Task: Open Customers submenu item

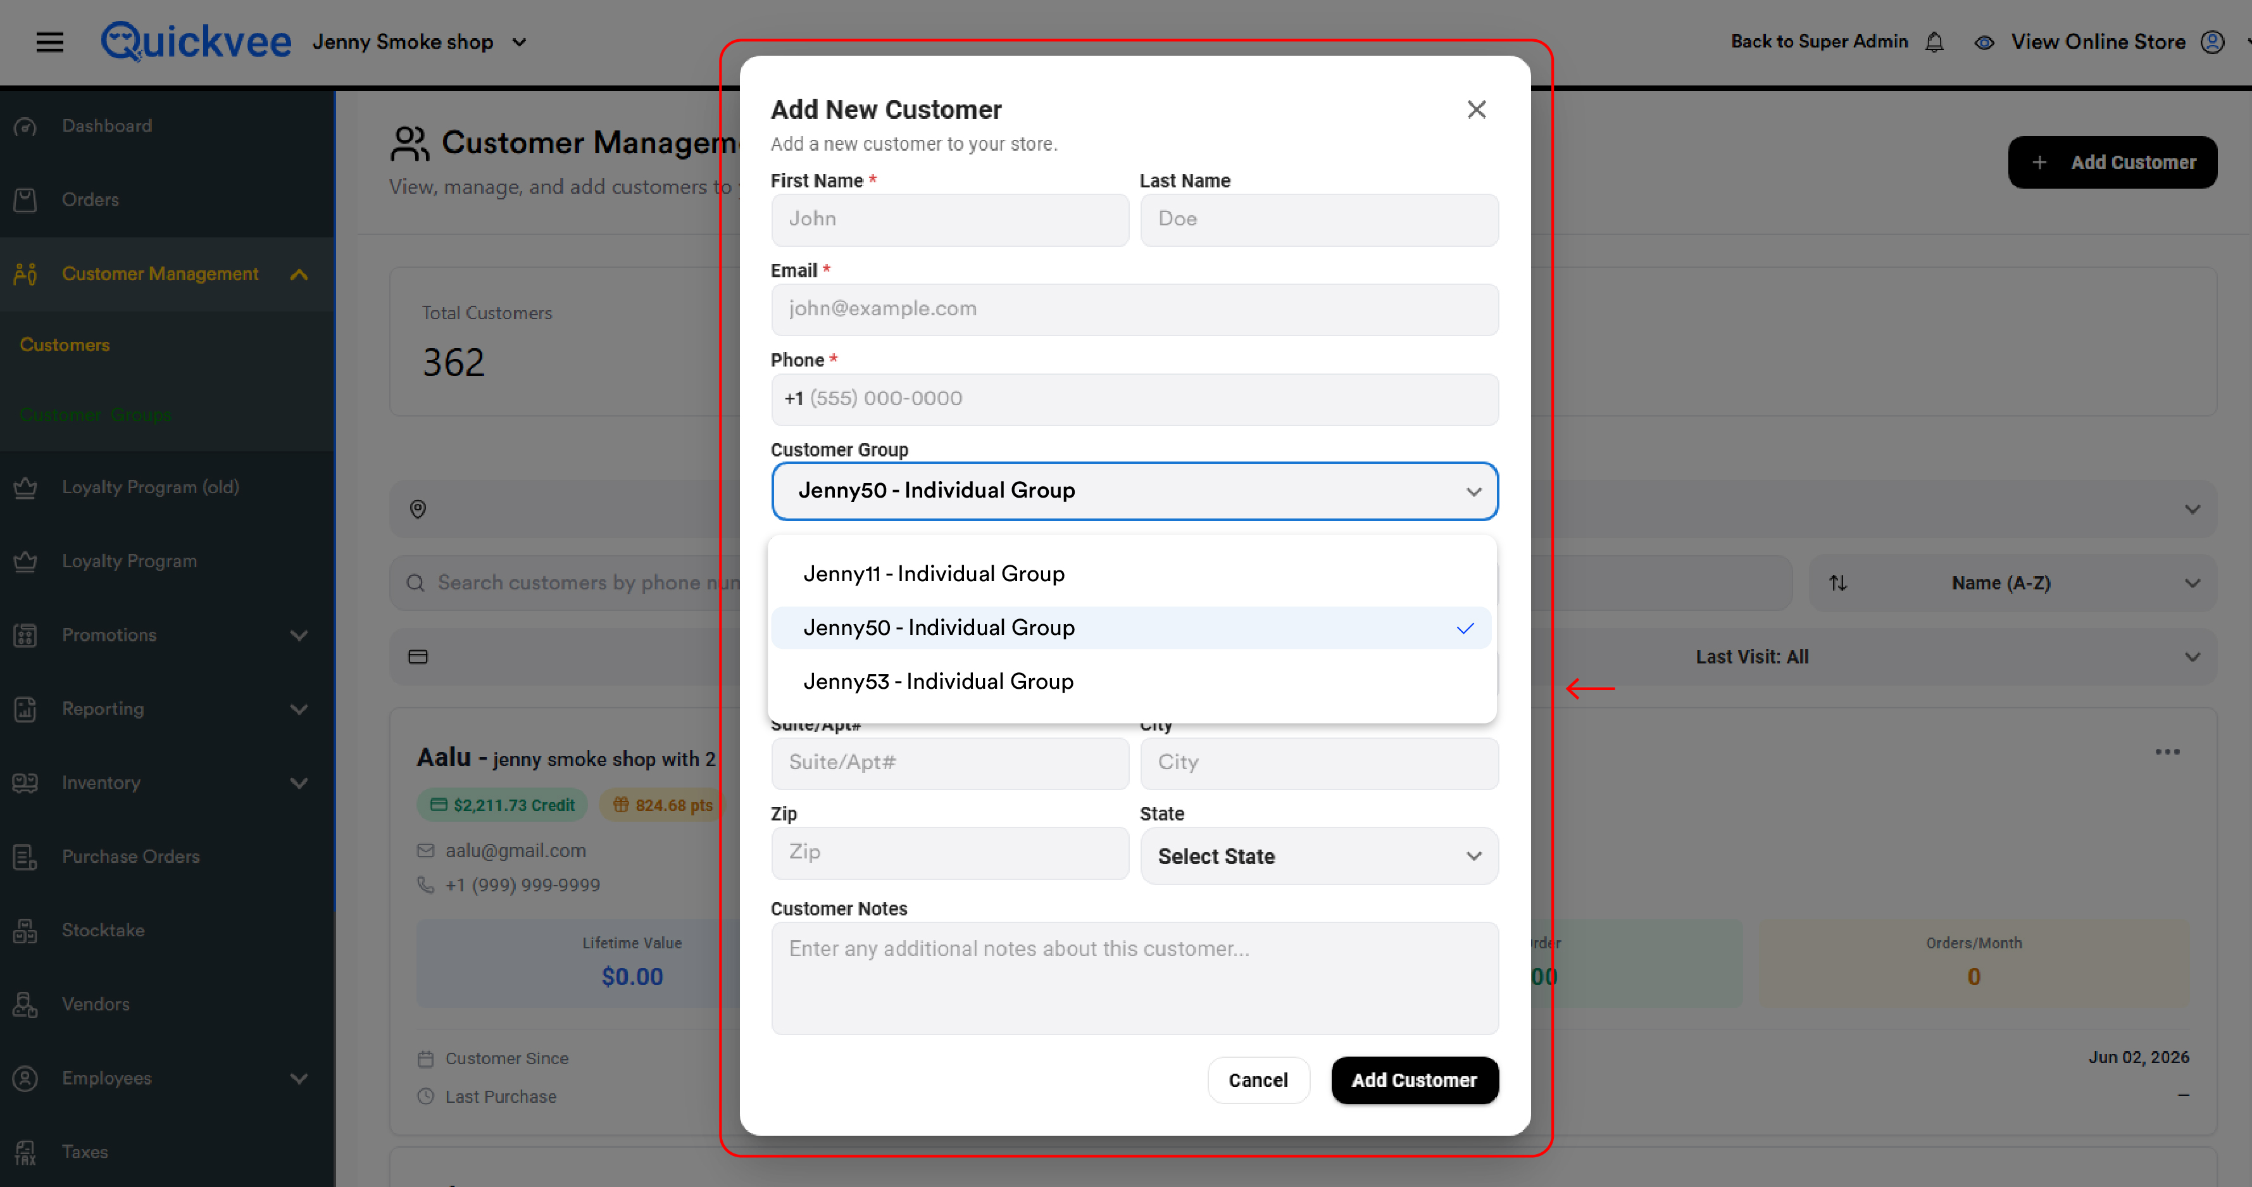Action: (x=65, y=345)
